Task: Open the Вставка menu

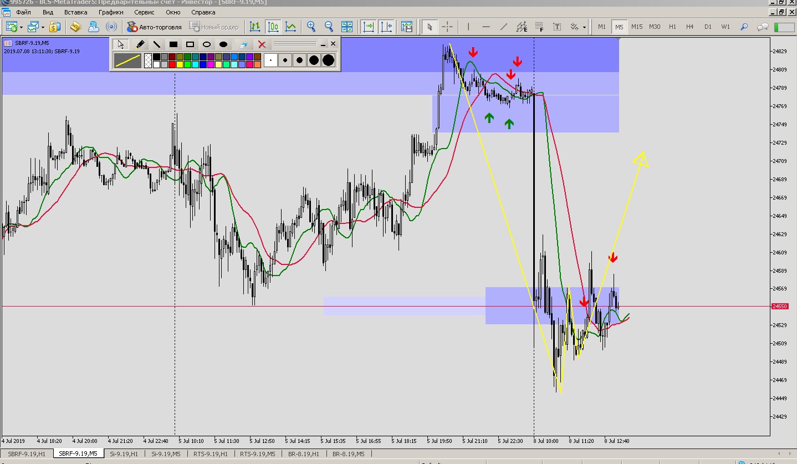Action: click(x=75, y=12)
